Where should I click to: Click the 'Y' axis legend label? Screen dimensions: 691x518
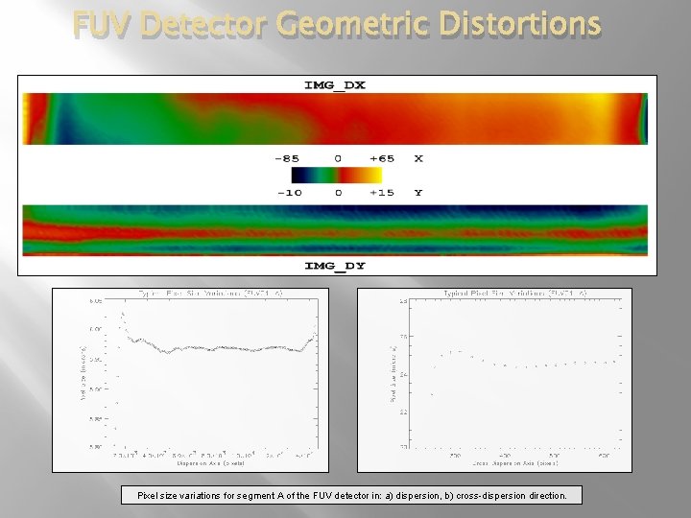click(x=418, y=193)
